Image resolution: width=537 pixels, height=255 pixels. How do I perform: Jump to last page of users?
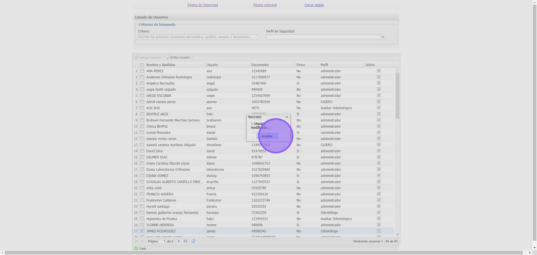185,241
